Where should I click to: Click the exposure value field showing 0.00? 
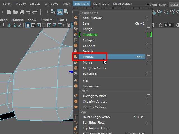[x=168, y=25]
